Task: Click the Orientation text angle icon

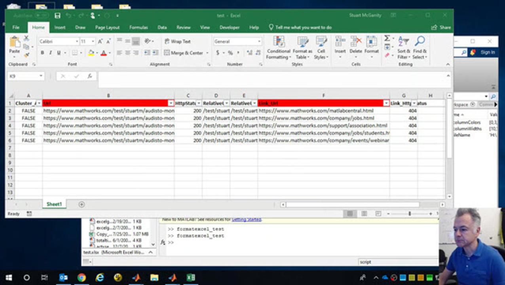Action: (148, 41)
